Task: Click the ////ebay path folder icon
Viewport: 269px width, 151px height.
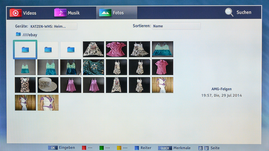Action: tap(18, 34)
